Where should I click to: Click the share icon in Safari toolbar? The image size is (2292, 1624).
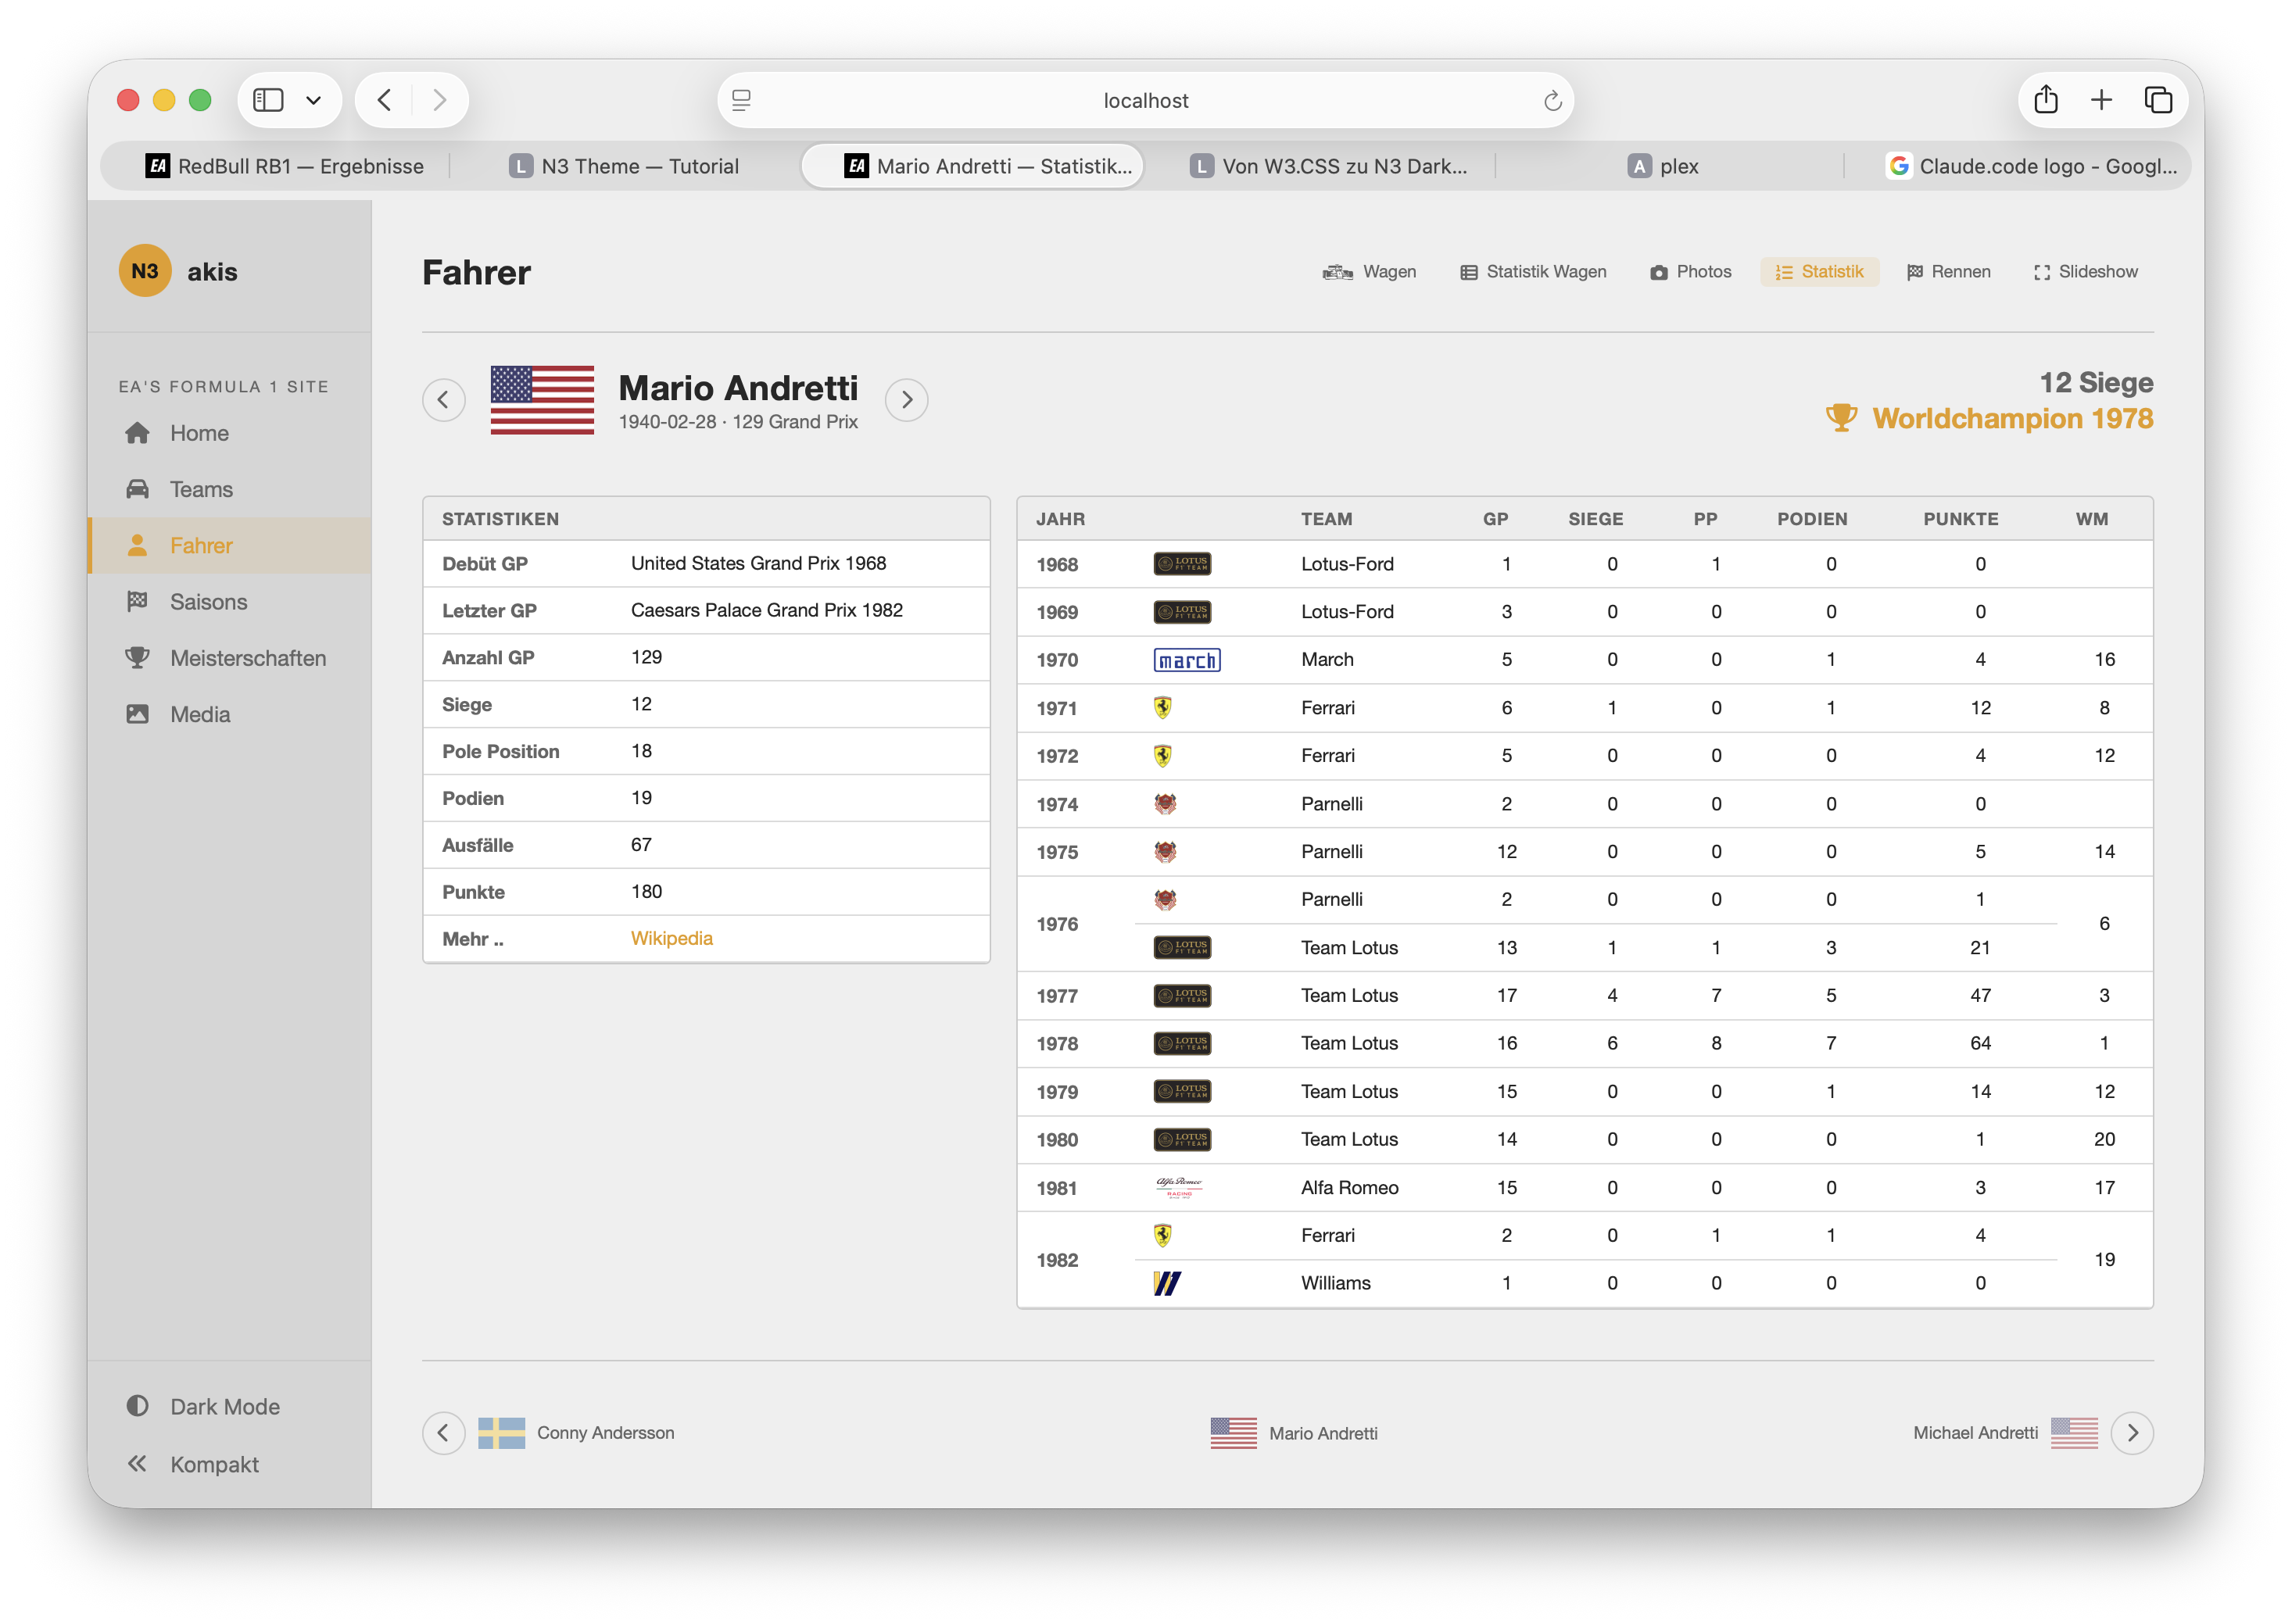[2045, 99]
